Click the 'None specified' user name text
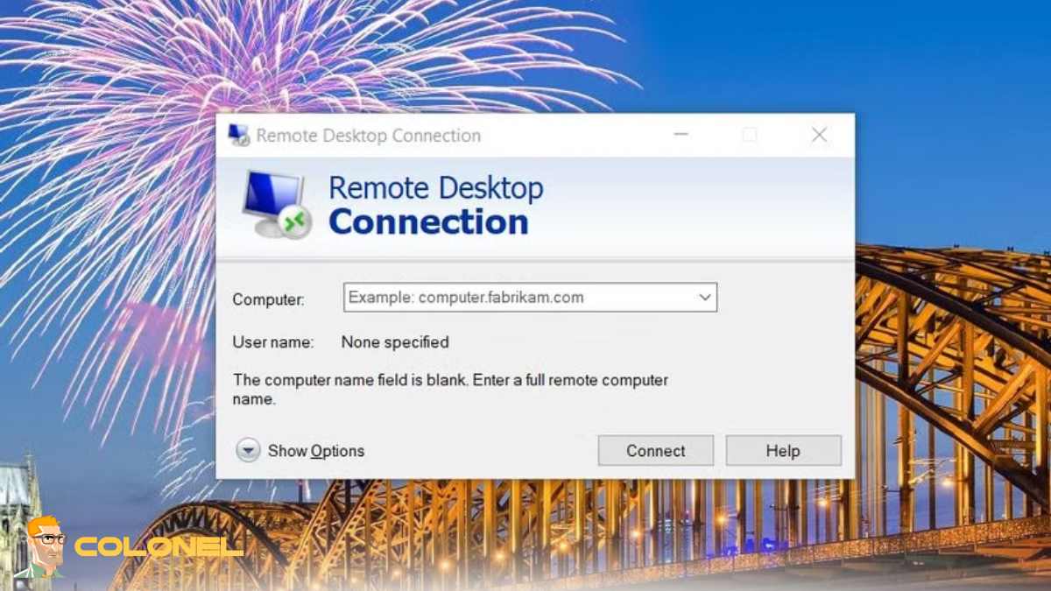Image resolution: width=1051 pixels, height=591 pixels. click(395, 342)
